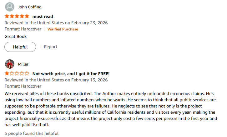Screen dimensions: 227x137
Task: Open Miller's reviewer profile name
Action: [x=23, y=64]
